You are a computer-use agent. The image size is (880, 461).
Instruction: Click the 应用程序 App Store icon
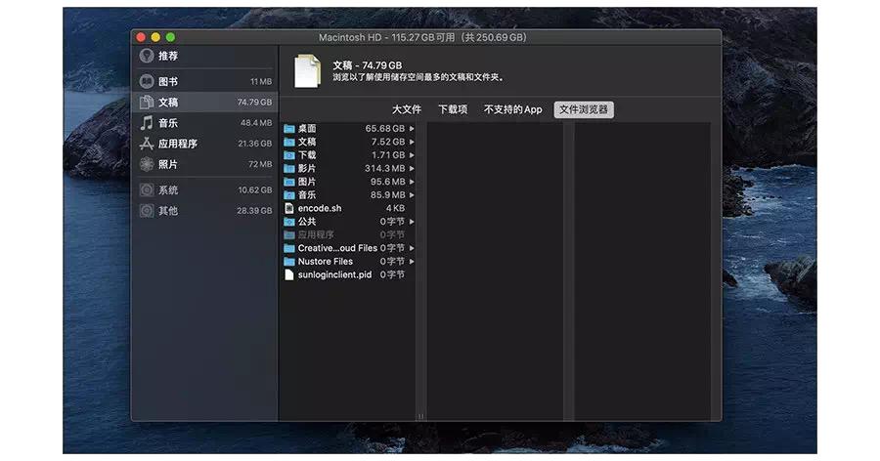click(x=147, y=144)
